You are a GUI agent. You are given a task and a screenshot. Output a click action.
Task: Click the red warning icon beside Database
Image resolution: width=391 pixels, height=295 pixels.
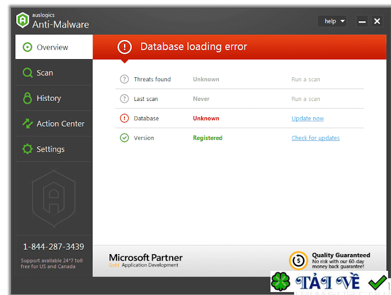pos(124,118)
